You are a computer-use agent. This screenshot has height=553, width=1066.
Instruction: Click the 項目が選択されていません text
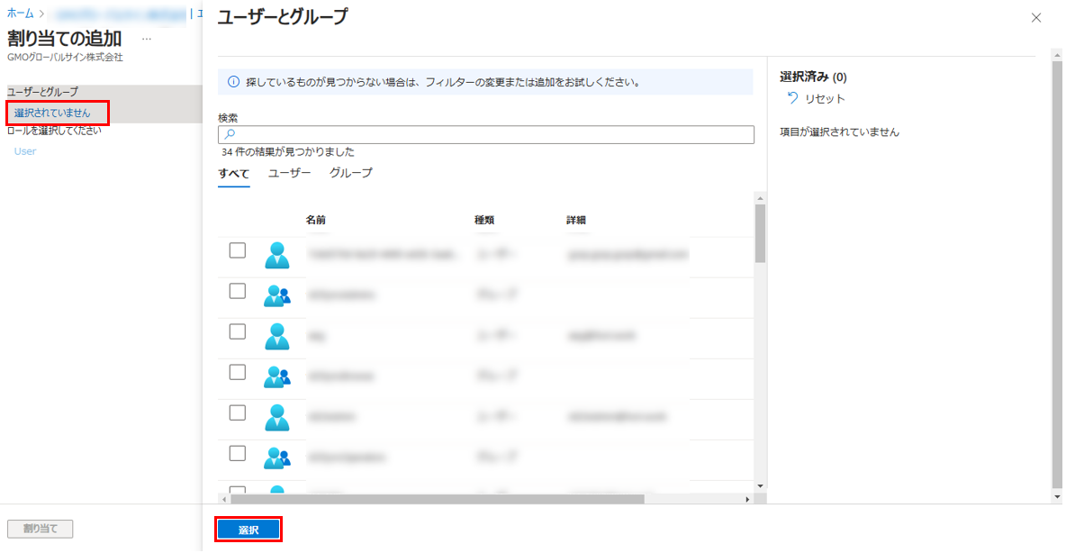[x=840, y=132]
